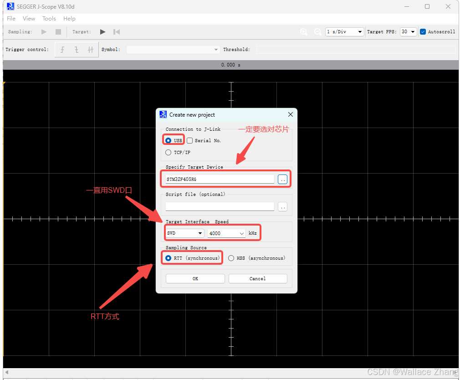The width and height of the screenshot is (460, 380).
Task: Reset the target with the skip-back icon
Action: click(117, 32)
